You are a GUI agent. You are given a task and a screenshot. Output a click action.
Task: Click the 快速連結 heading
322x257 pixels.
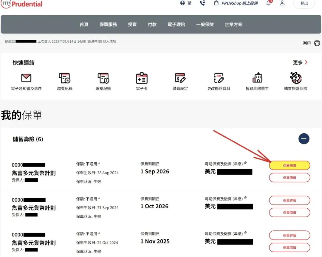pyautogui.click(x=24, y=63)
